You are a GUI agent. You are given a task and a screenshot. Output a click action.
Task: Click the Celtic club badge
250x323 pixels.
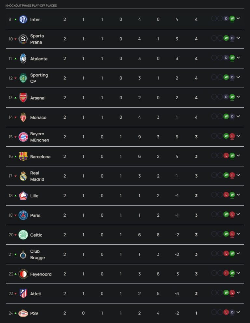click(x=23, y=235)
